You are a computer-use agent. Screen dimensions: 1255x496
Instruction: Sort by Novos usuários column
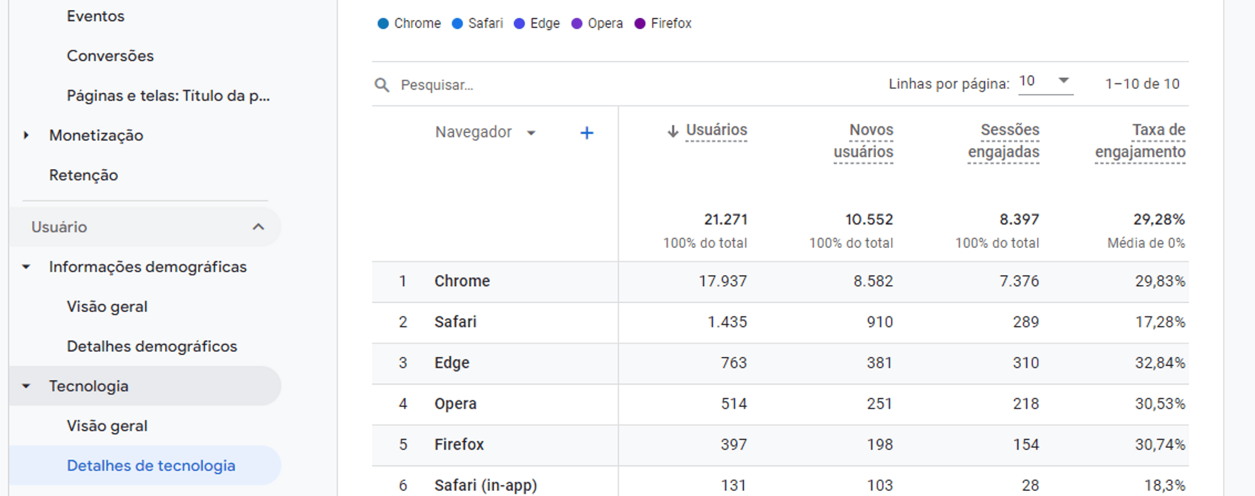(x=863, y=141)
